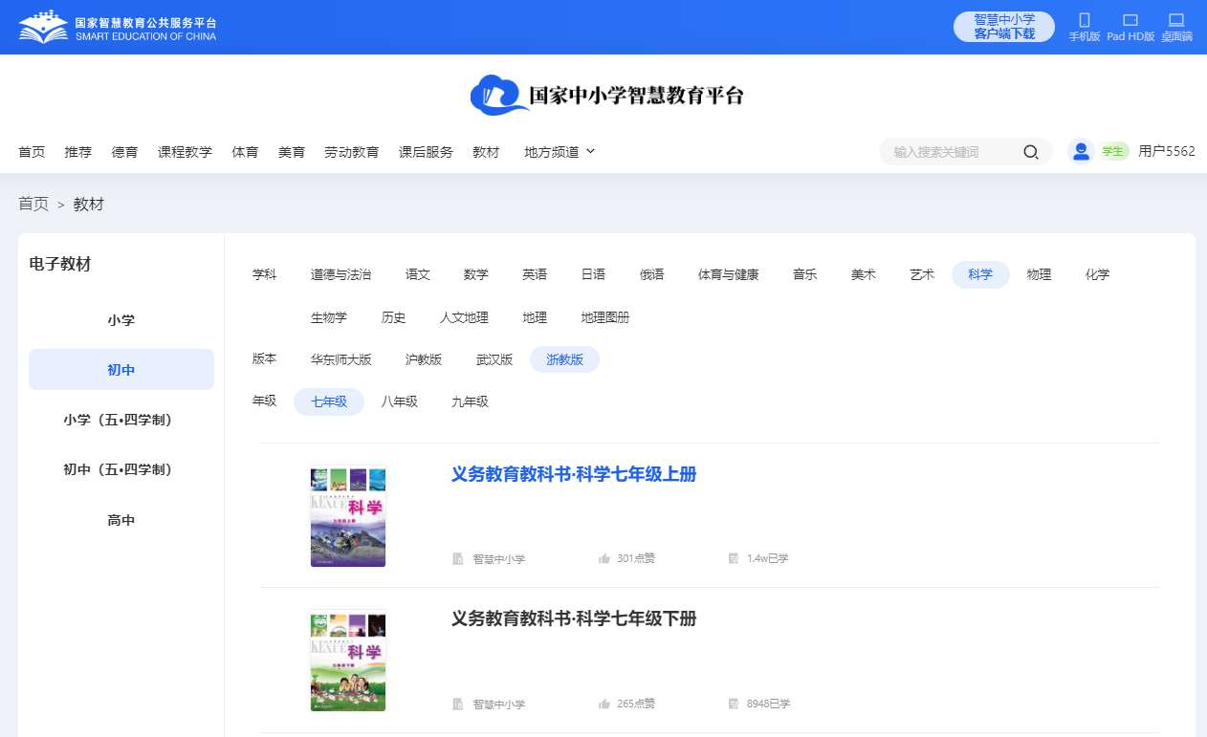Filter by subject 地理
Image resolution: width=1207 pixels, height=737 pixels.
point(535,317)
